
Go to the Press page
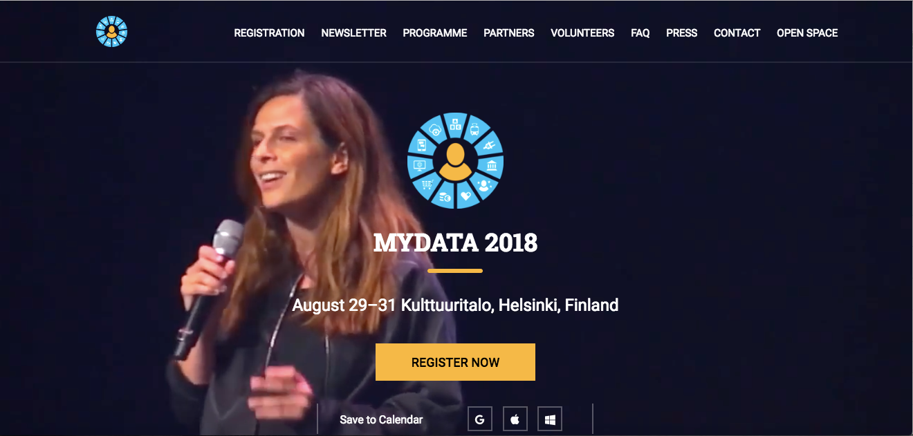(x=682, y=32)
